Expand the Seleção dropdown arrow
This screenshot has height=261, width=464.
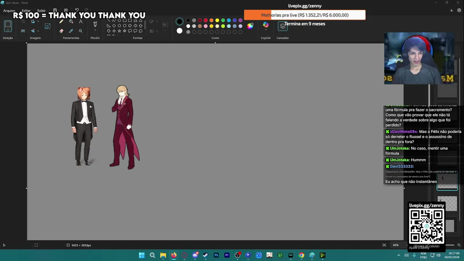click(8, 30)
